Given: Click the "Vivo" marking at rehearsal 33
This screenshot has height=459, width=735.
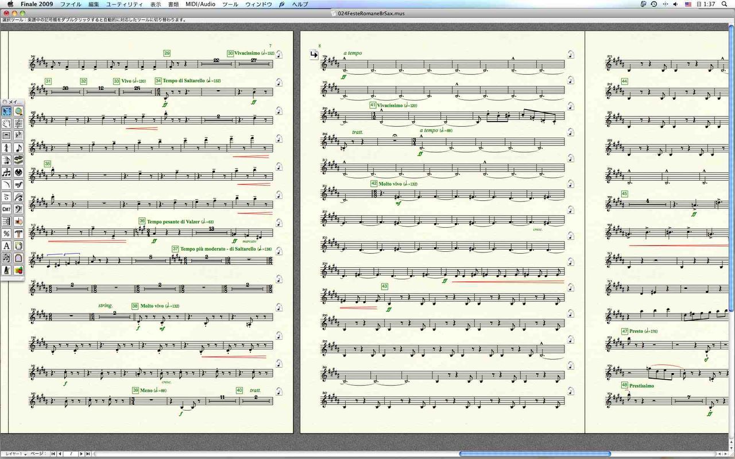Looking at the screenshot, I should coord(127,81).
